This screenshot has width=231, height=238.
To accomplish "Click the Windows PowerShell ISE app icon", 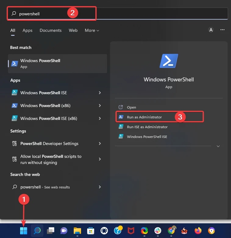I will coord(15,93).
